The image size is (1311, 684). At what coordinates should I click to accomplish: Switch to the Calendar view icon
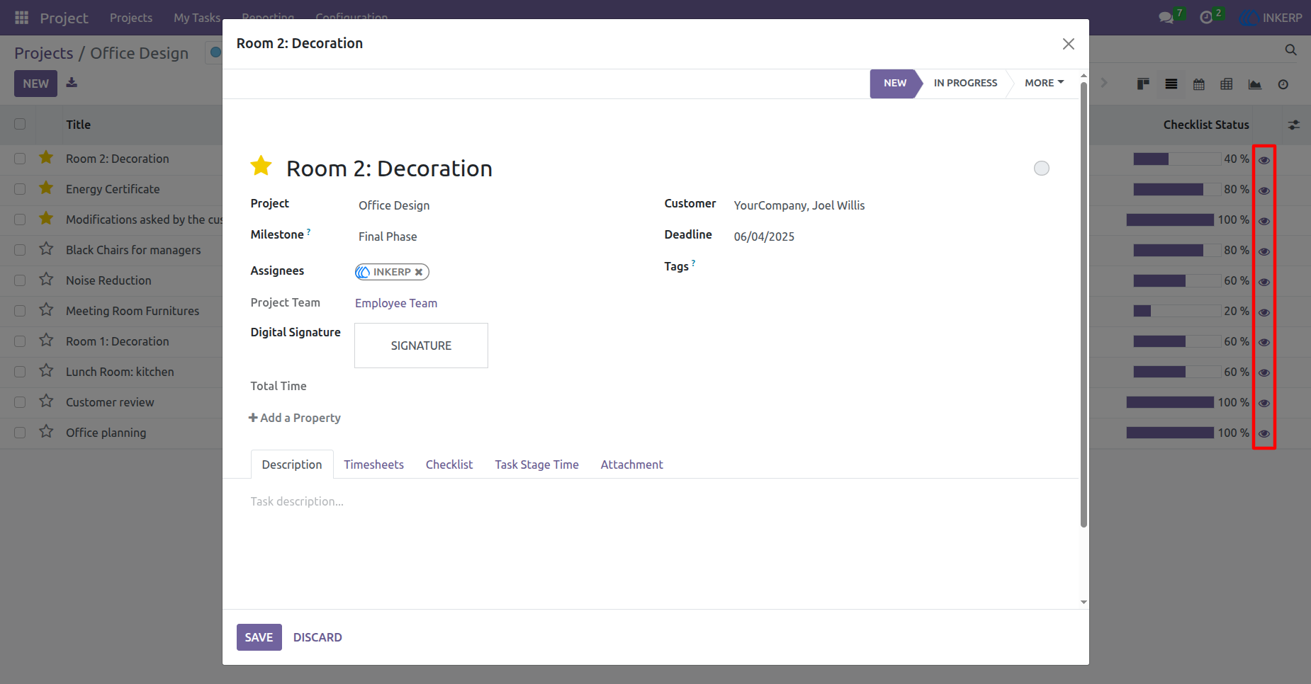pyautogui.click(x=1199, y=84)
